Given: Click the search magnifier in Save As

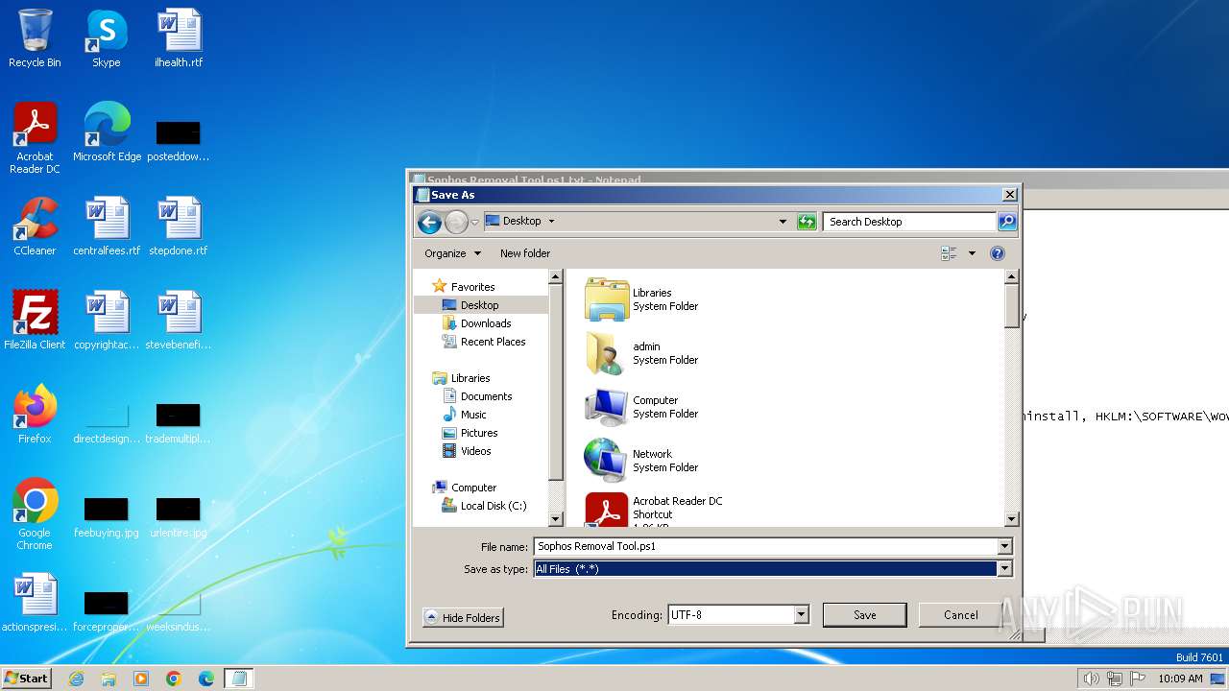Looking at the screenshot, I should click(x=1006, y=222).
